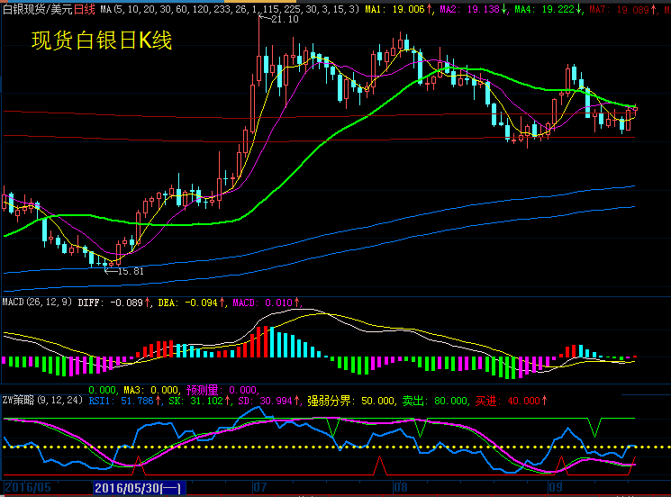Viewport: 671px width, 497px height.
Task: Click the 08 month marker on time axis
Action: [400, 487]
